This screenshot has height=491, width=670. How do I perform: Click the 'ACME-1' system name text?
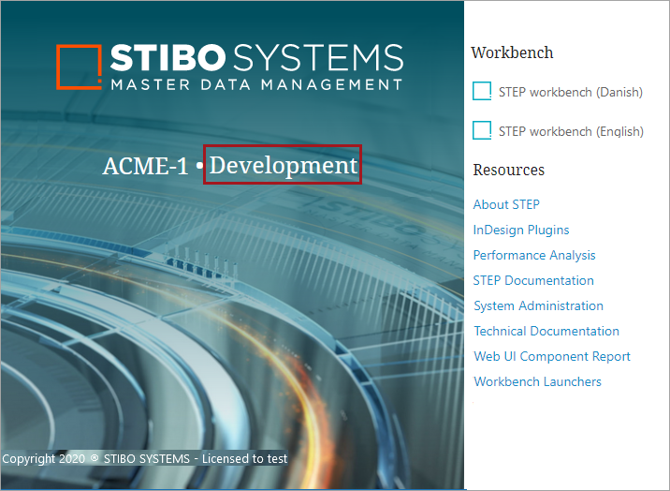click(x=145, y=166)
